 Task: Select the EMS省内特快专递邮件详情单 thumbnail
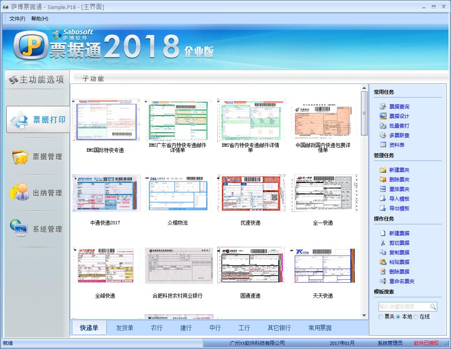pos(251,120)
